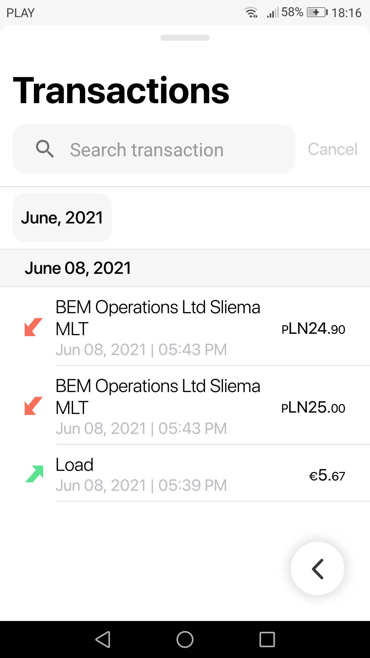Tap the battery status icon

click(x=317, y=13)
